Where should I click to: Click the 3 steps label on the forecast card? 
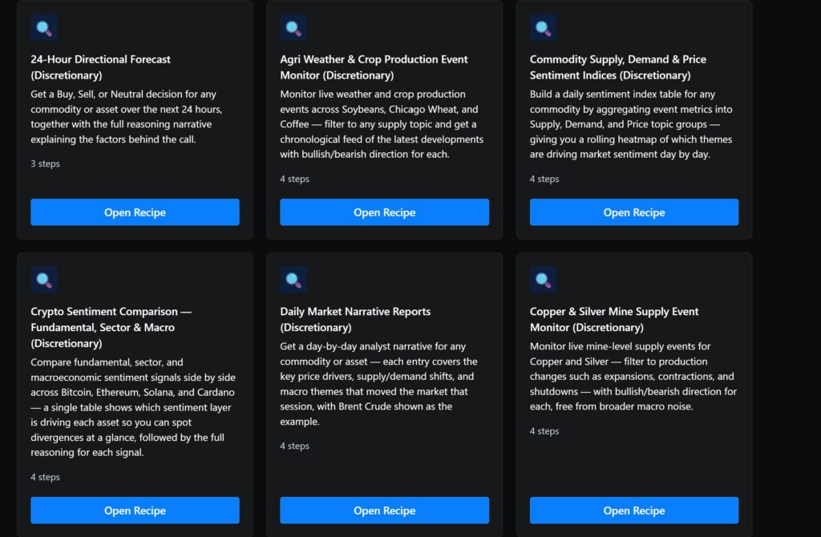click(x=45, y=163)
